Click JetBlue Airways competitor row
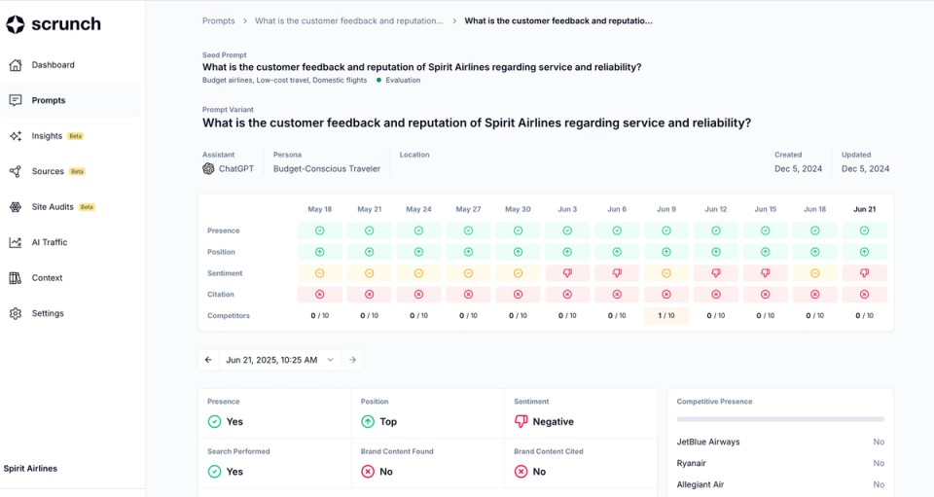 pos(780,443)
